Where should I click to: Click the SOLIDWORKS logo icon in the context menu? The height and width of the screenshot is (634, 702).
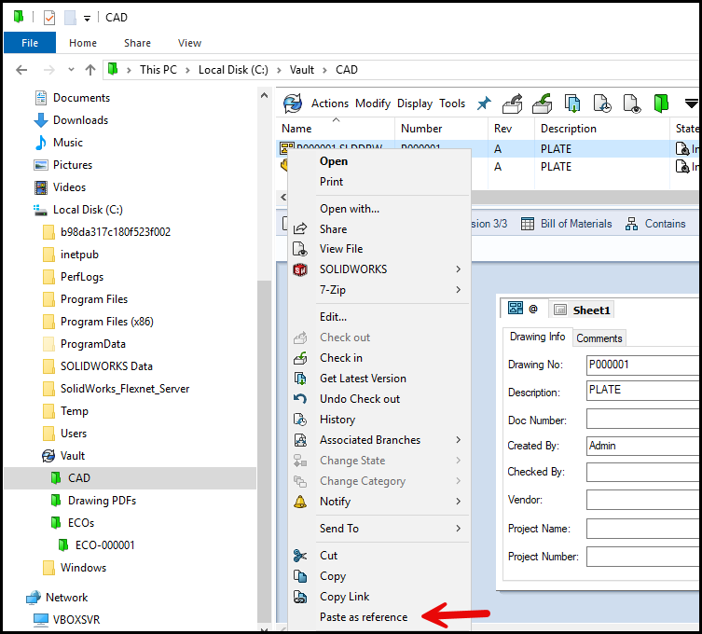pyautogui.click(x=300, y=269)
